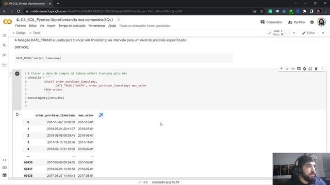
Task: Click the cell 2017-10-02 10:56:33
Action: (61, 122)
